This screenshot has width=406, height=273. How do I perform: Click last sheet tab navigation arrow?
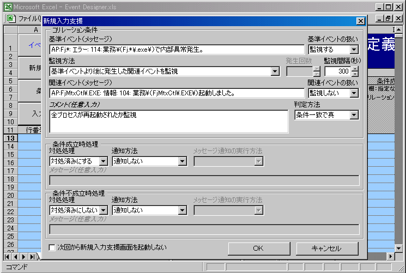(32, 257)
